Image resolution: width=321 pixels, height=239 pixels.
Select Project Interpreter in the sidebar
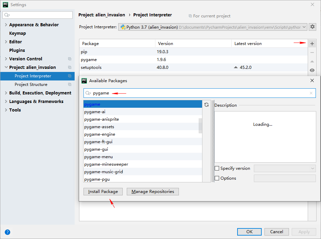[x=37, y=76]
